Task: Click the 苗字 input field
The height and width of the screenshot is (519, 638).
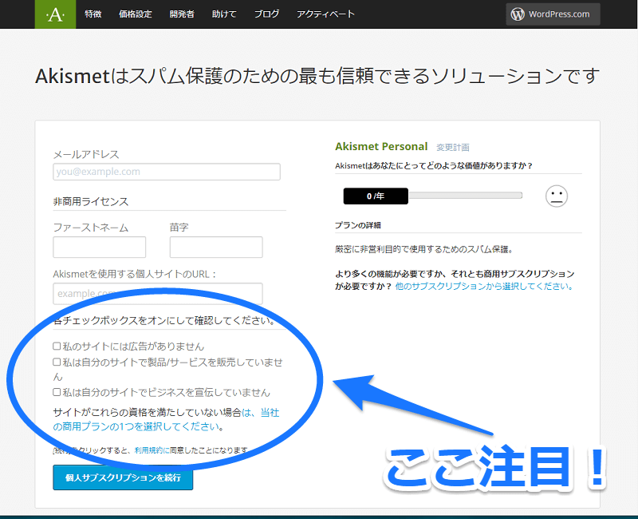Action: pos(205,248)
